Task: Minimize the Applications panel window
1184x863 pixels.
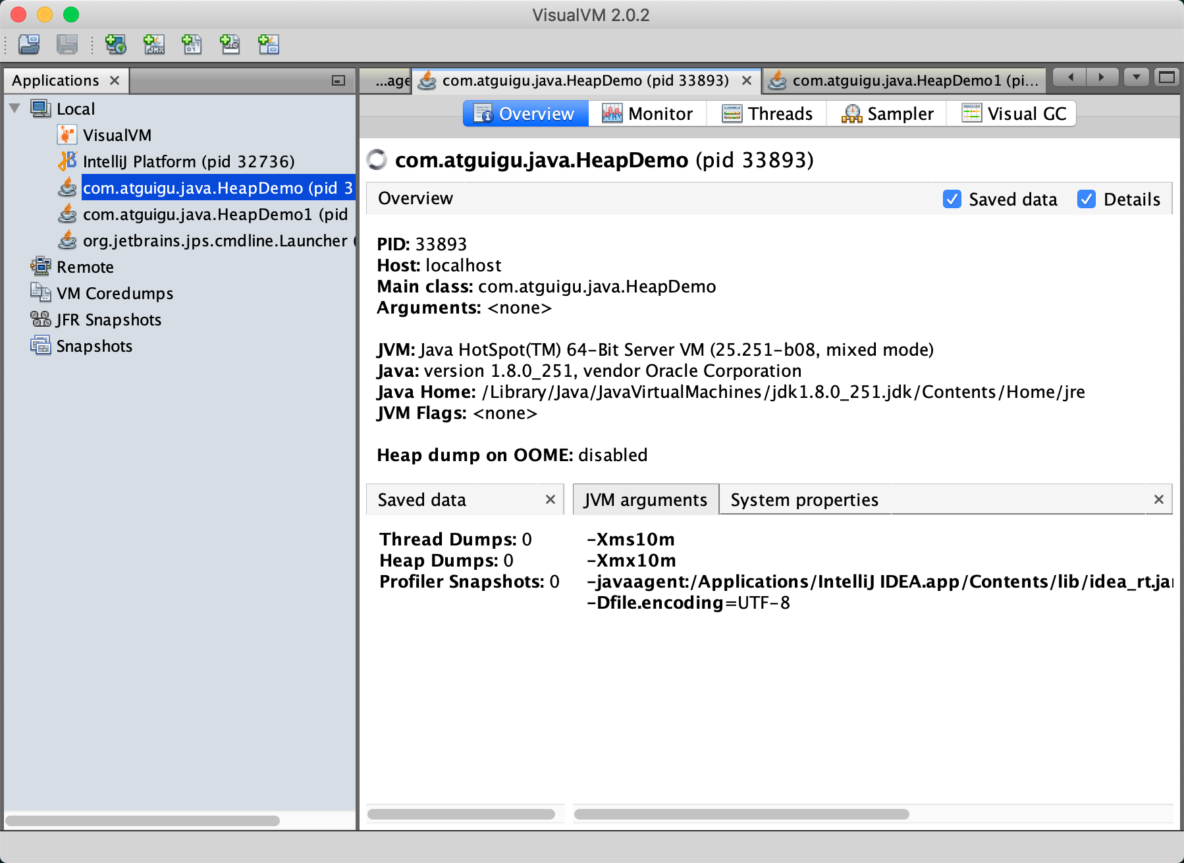Action: pyautogui.click(x=338, y=80)
